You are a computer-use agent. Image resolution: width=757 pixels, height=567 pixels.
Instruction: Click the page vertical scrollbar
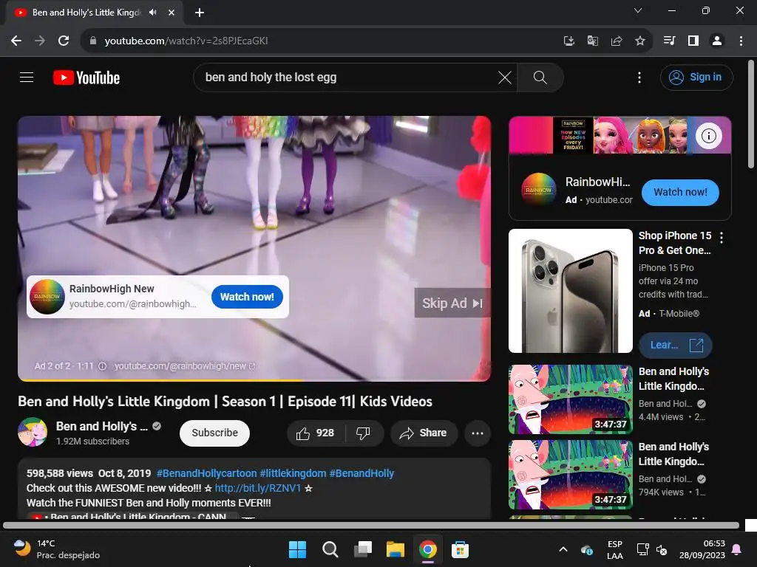coord(751,114)
